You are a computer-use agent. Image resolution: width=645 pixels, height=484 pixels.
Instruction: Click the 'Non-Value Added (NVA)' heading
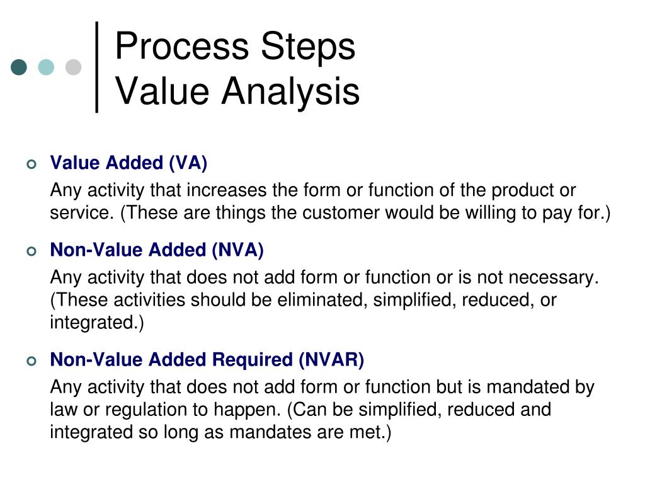coord(157,250)
